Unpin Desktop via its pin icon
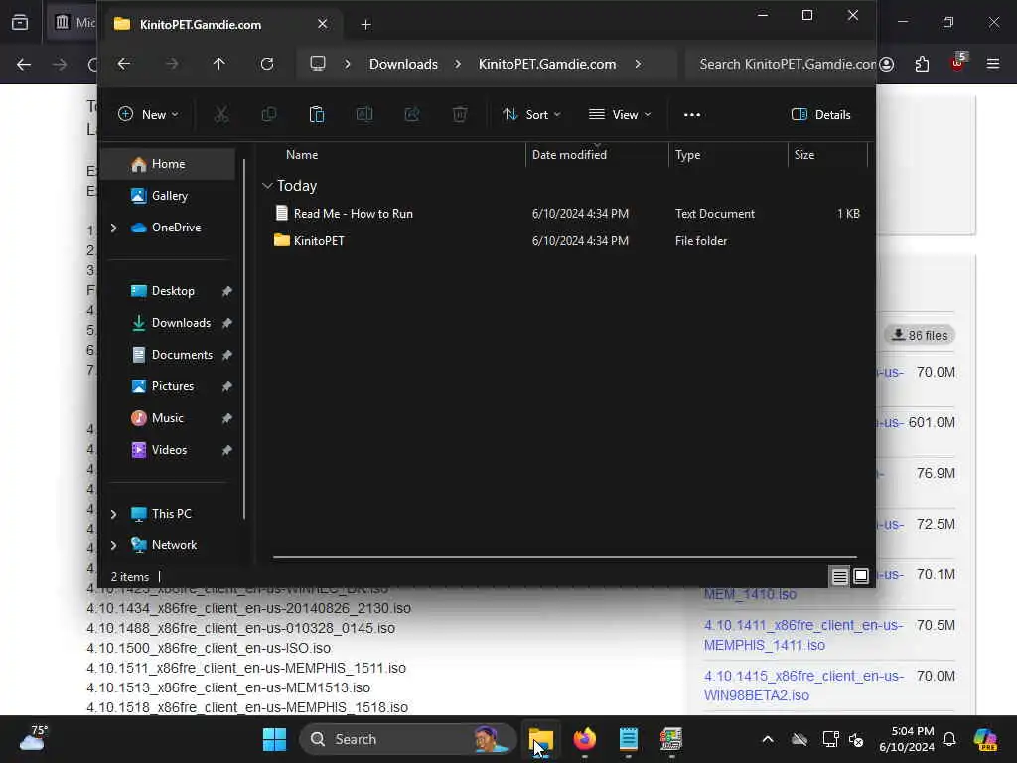1017x763 pixels. (227, 291)
